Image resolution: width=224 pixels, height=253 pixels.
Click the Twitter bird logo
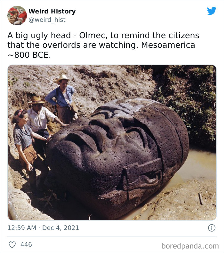click(212, 11)
